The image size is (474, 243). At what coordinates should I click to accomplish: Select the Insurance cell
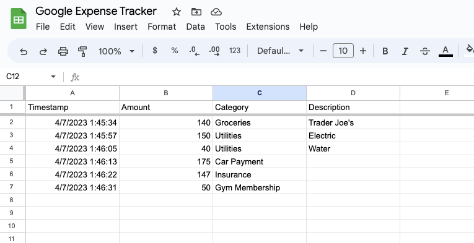click(x=260, y=174)
